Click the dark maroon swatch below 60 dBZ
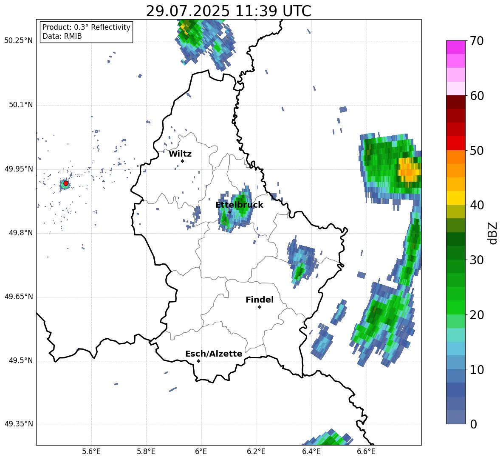Image resolution: width=503 pixels, height=460 pixels. click(x=455, y=102)
